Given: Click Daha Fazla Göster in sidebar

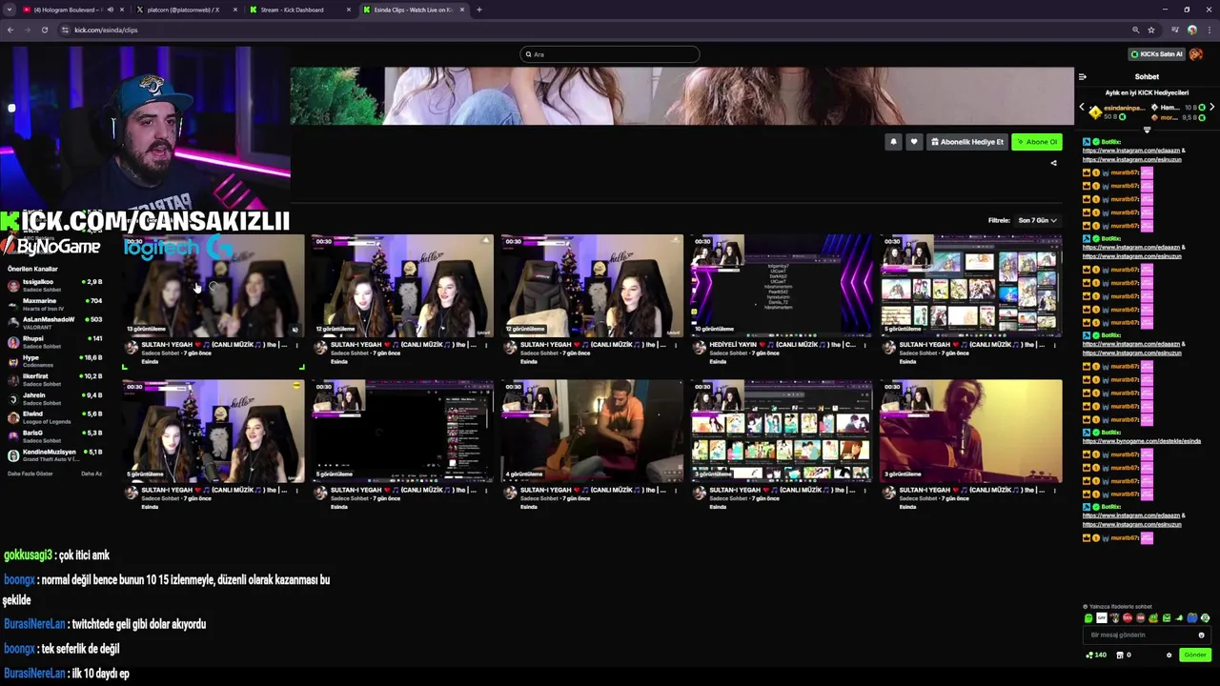Looking at the screenshot, I should tap(30, 474).
